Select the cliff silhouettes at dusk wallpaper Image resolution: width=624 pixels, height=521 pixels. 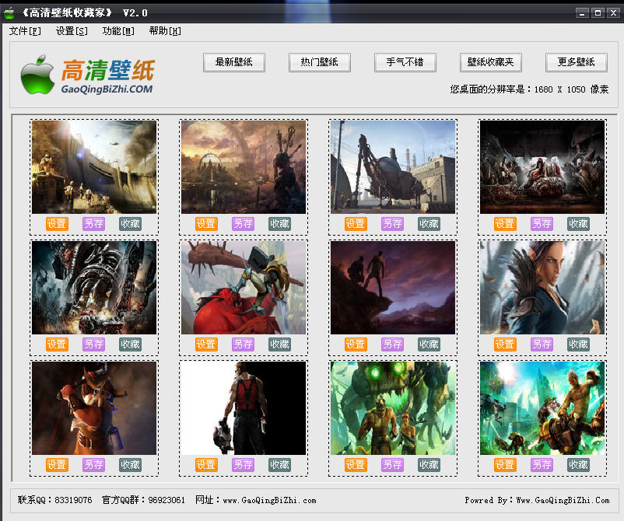pos(393,288)
